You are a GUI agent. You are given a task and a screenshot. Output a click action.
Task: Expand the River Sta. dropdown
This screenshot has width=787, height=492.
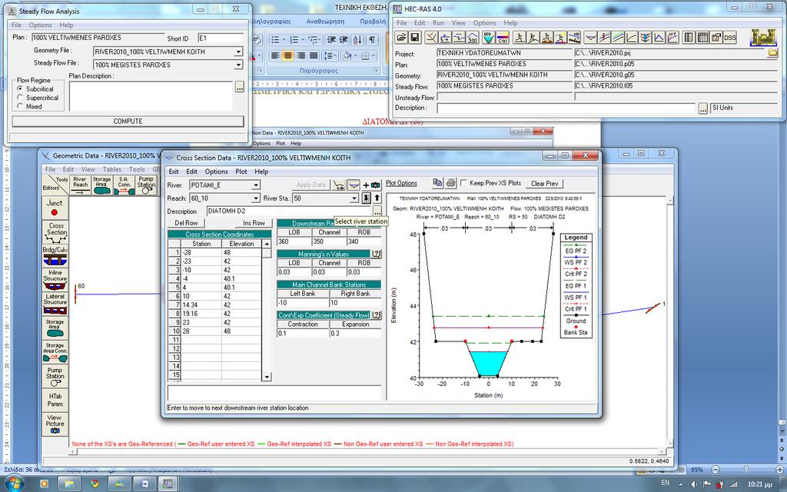tap(354, 198)
